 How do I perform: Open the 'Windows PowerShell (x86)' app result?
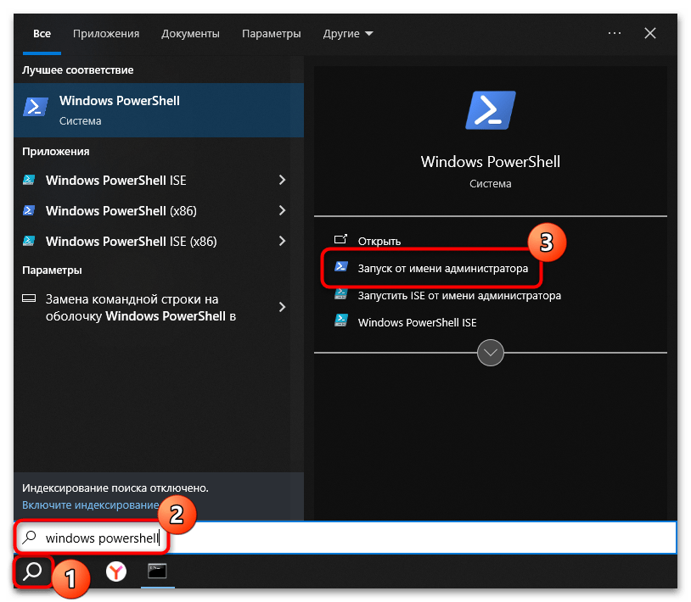point(152,210)
